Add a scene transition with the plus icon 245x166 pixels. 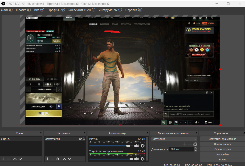tap(185, 144)
